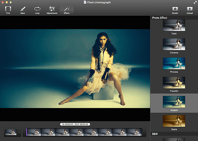This screenshot has height=141, width=198.
Task: Click the still frame thumbnail beside timeline
Action: [11, 132]
